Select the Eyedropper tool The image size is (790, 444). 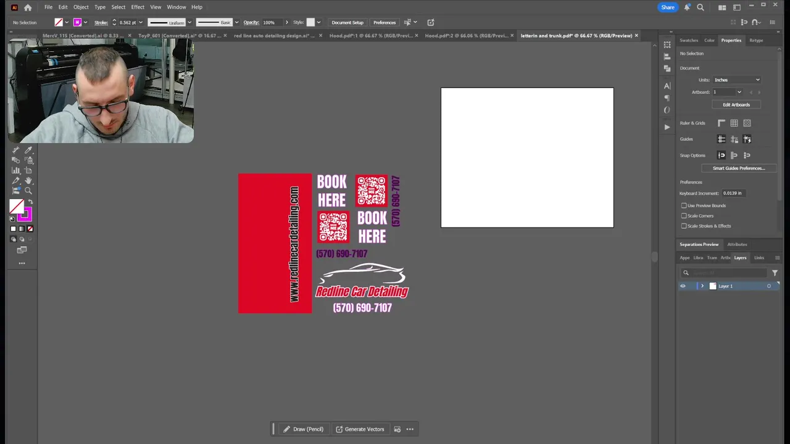coord(28,150)
